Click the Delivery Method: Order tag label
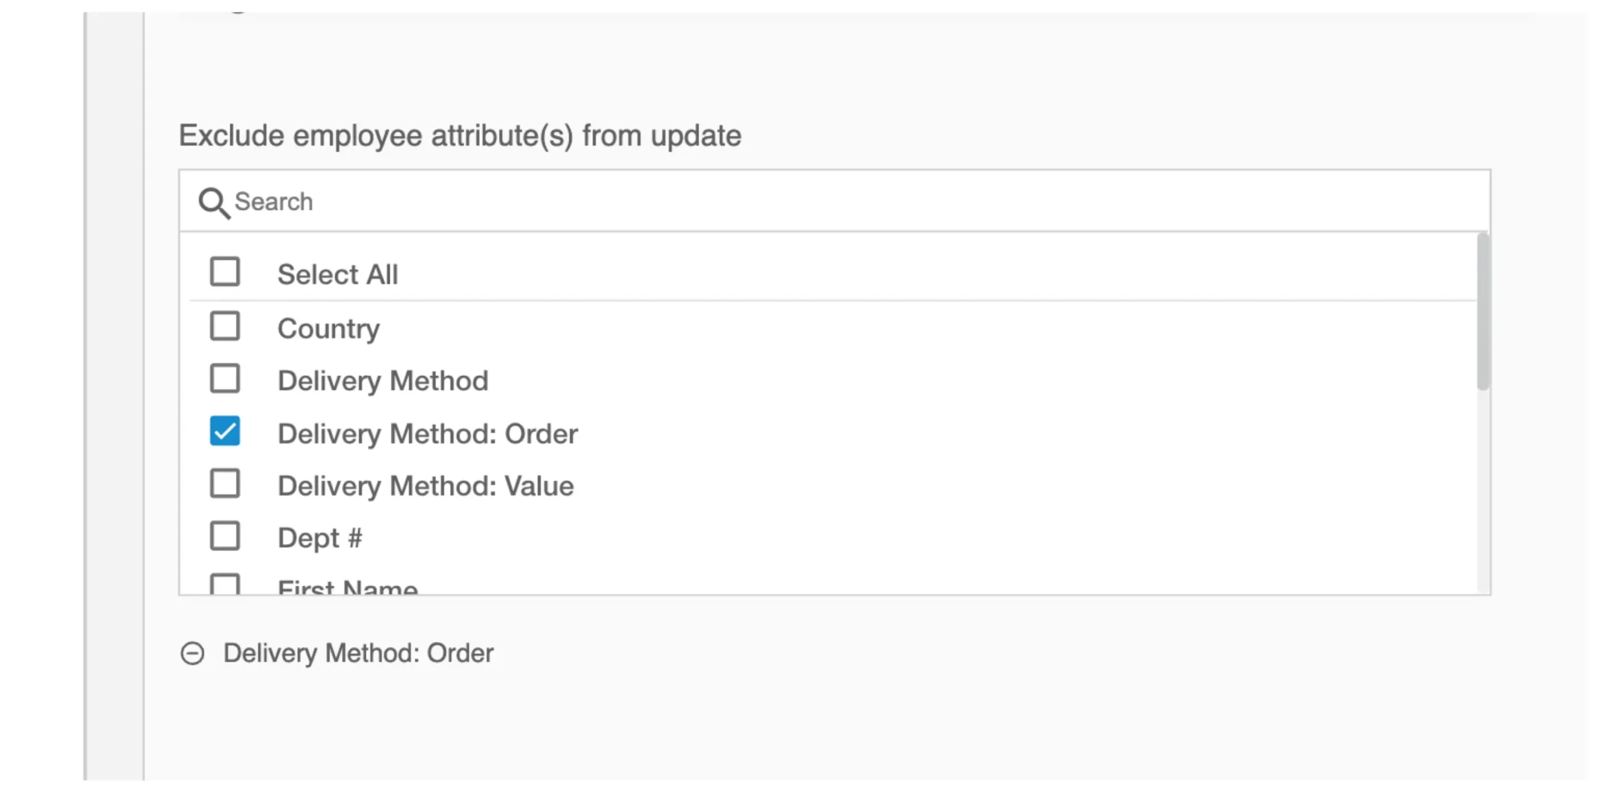The image size is (1599, 792). pos(358,652)
